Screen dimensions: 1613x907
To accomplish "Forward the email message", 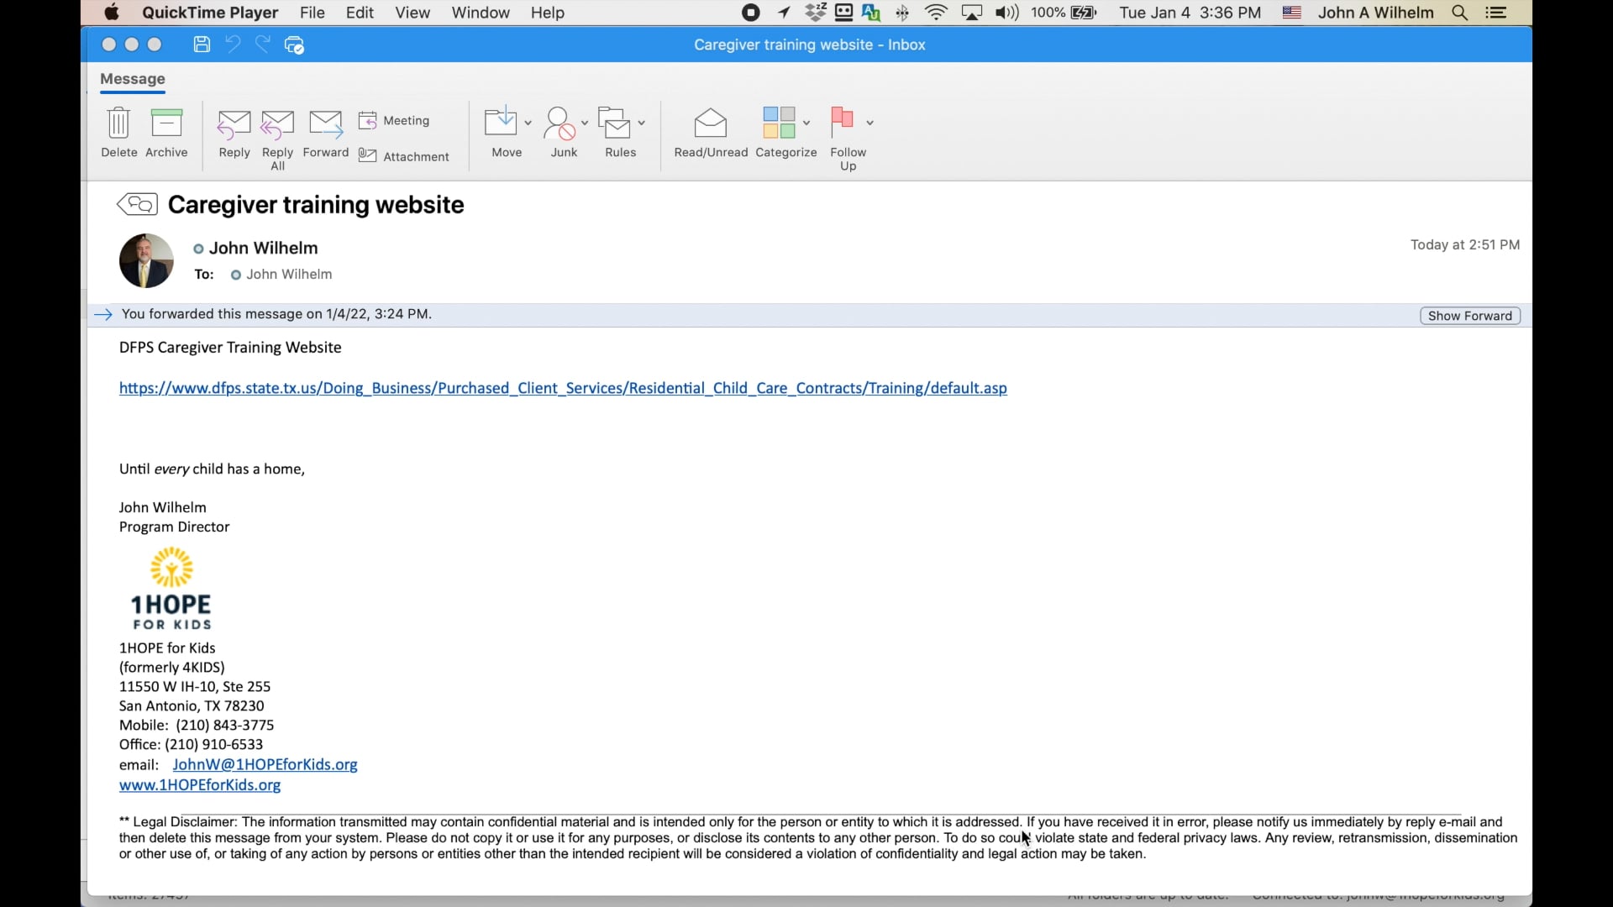I will [x=326, y=126].
